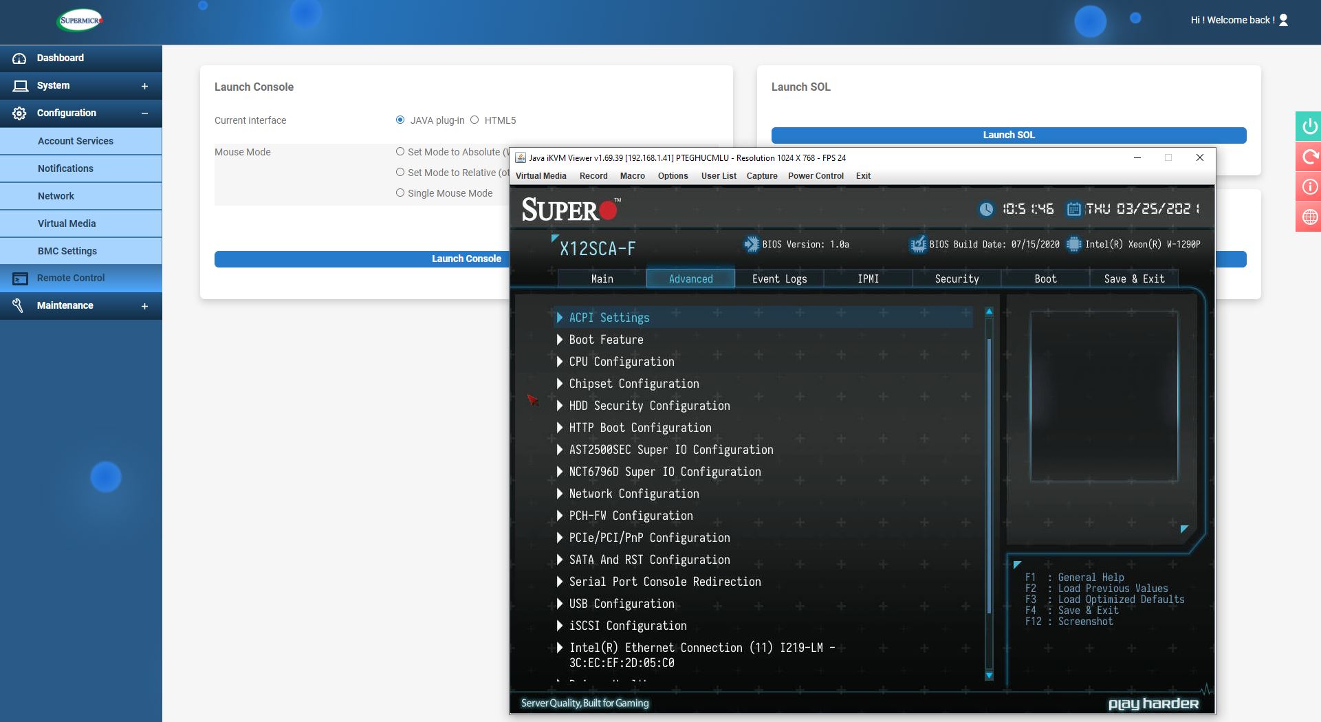Select the HTML5 interface radio button
1321x722 pixels.
(x=474, y=120)
